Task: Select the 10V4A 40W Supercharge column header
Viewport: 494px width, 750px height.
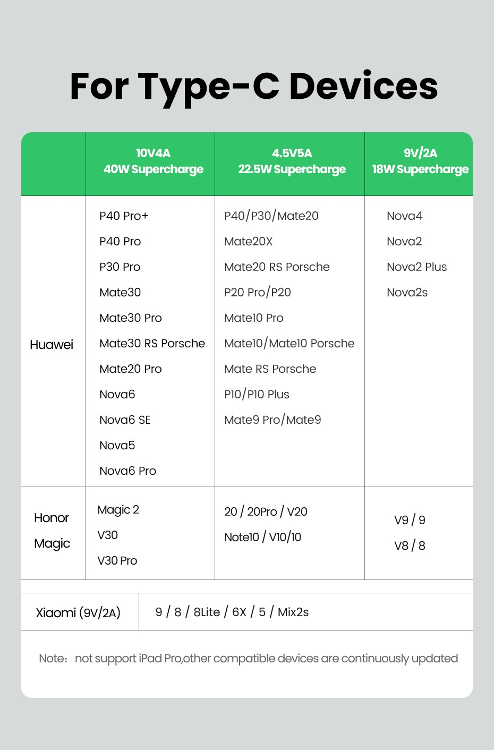Action: click(153, 161)
